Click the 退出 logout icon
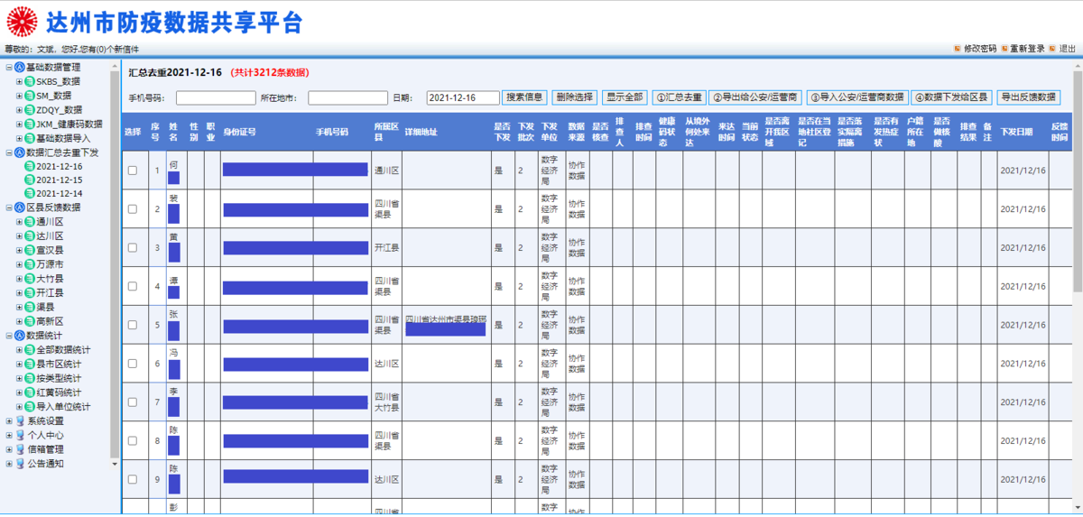Screen dimensions: 1083x517 (1053, 49)
